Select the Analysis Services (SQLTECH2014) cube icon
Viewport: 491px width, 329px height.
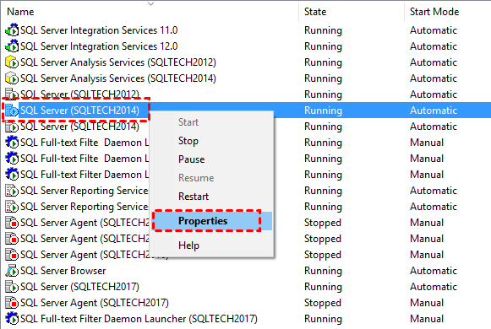click(12, 78)
